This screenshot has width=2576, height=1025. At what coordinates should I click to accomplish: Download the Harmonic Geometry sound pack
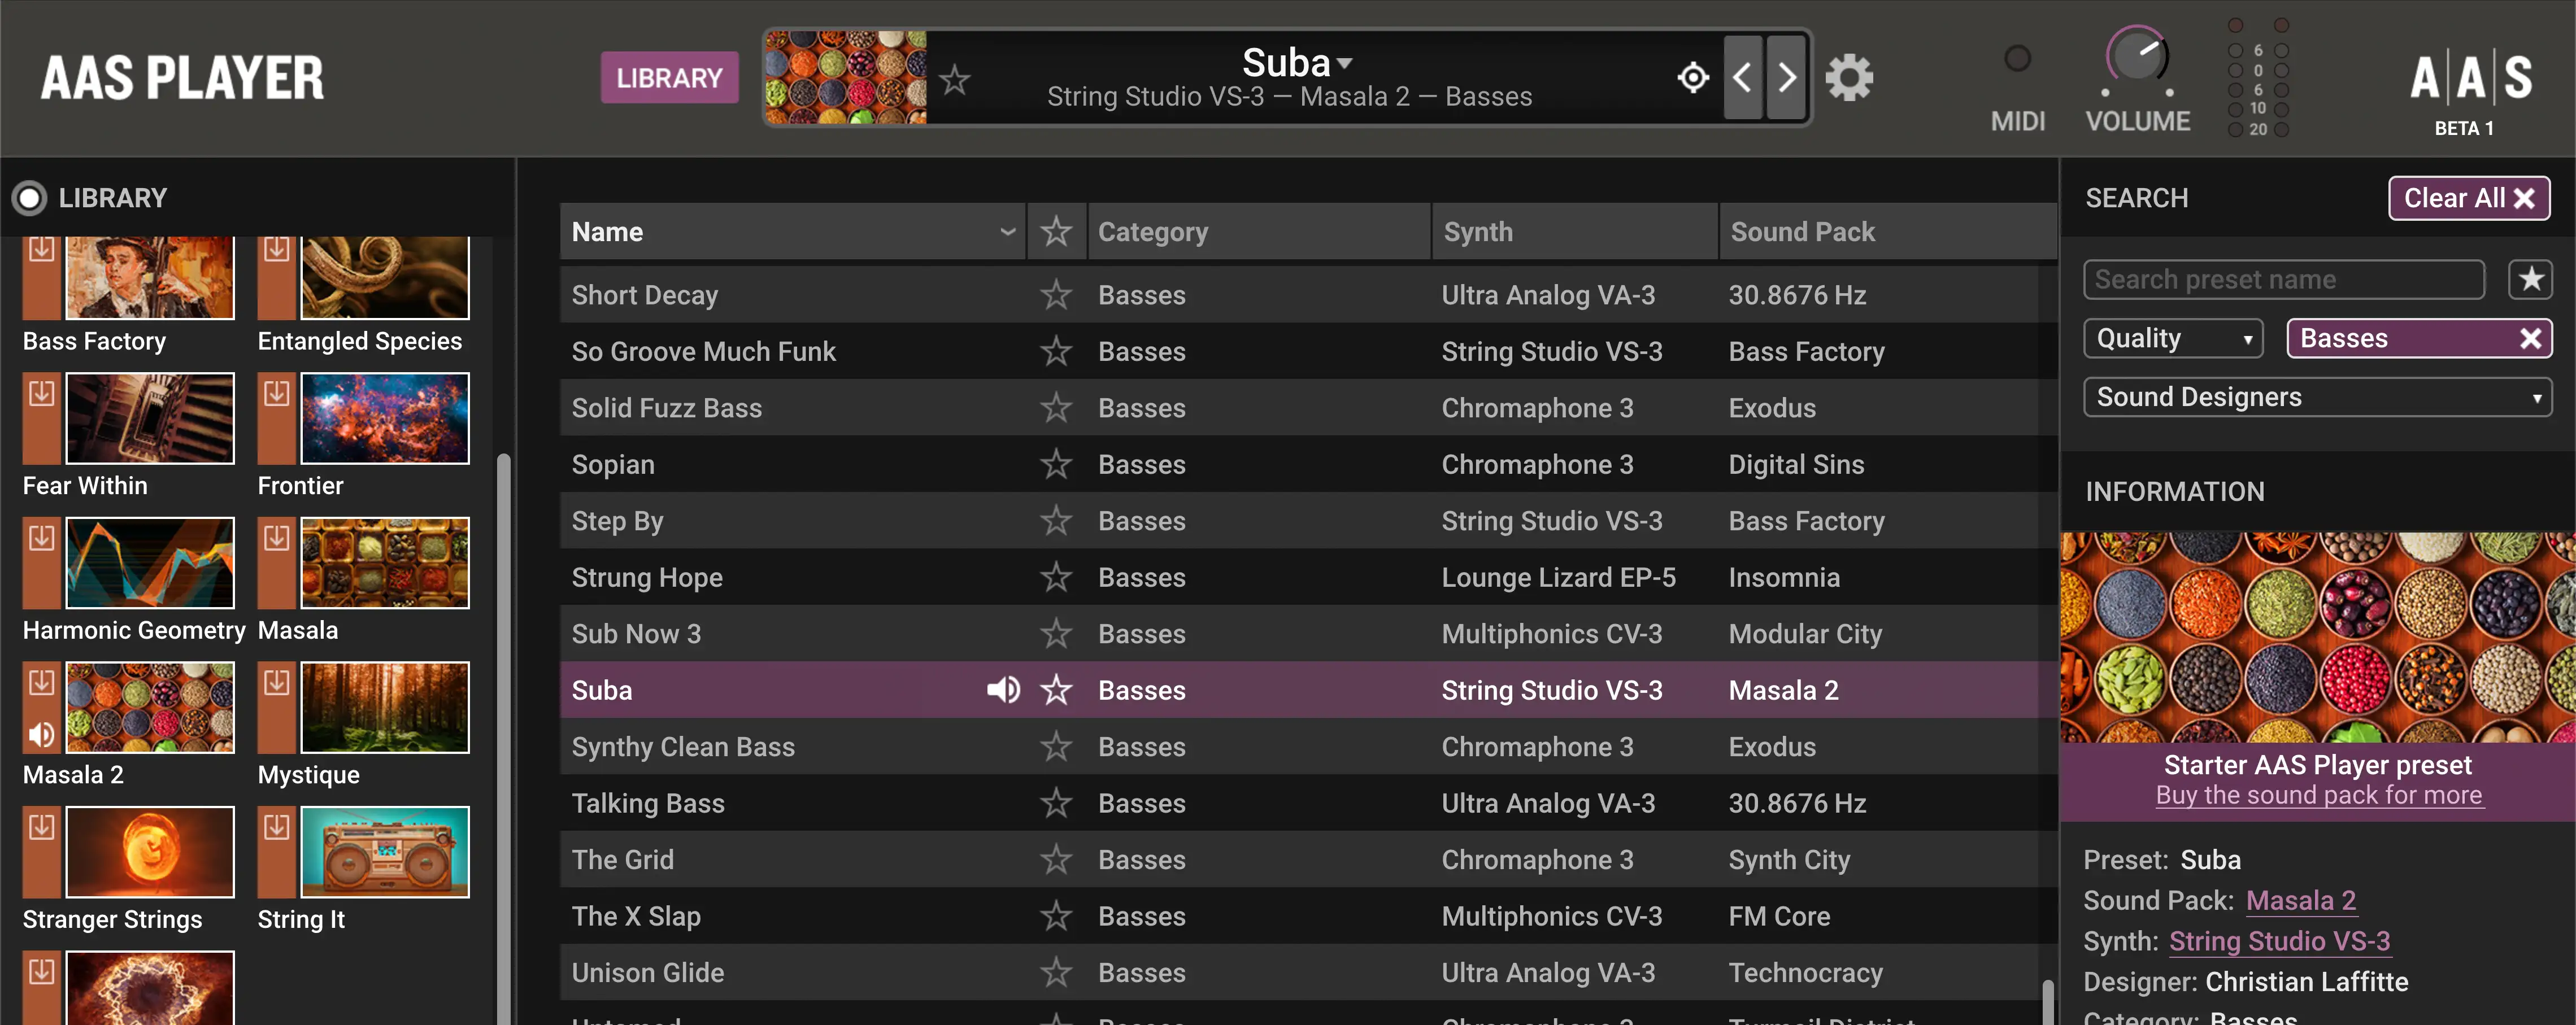41,538
